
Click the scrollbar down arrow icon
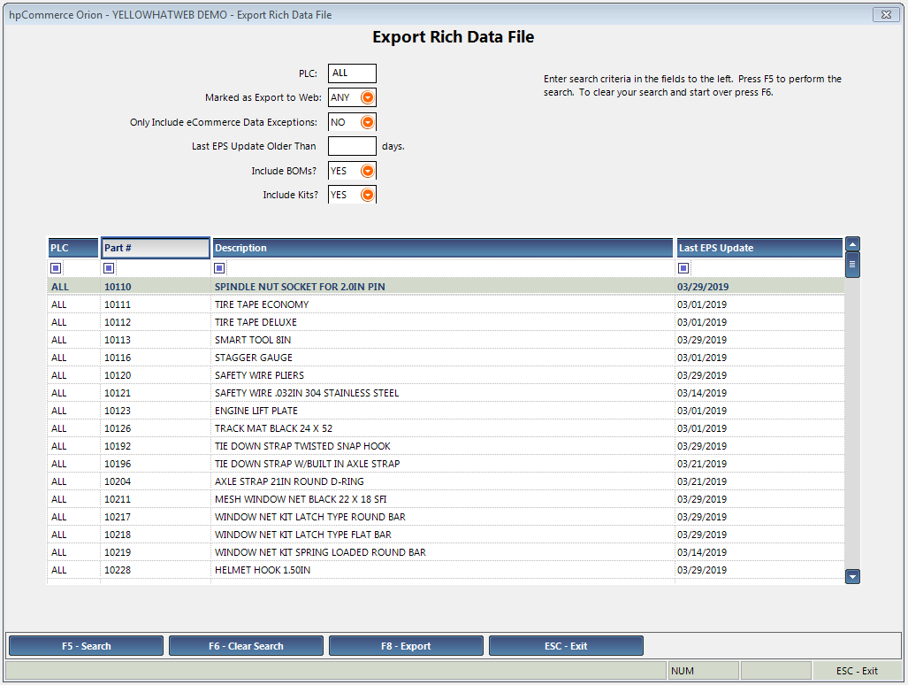(x=851, y=576)
